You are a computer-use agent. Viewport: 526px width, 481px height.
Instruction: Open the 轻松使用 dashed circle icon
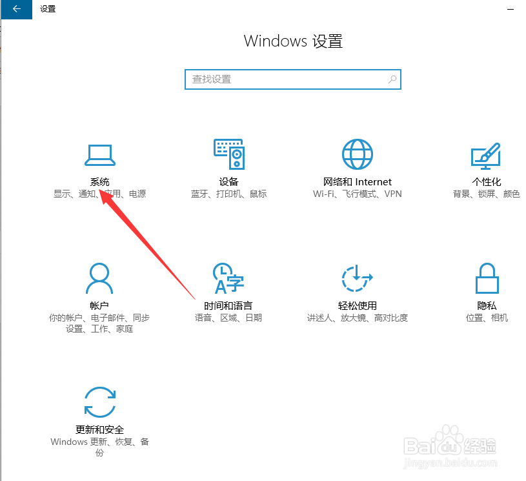tap(358, 278)
